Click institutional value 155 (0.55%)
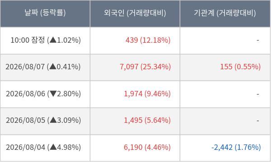This screenshot has width=271, height=162. point(240,67)
